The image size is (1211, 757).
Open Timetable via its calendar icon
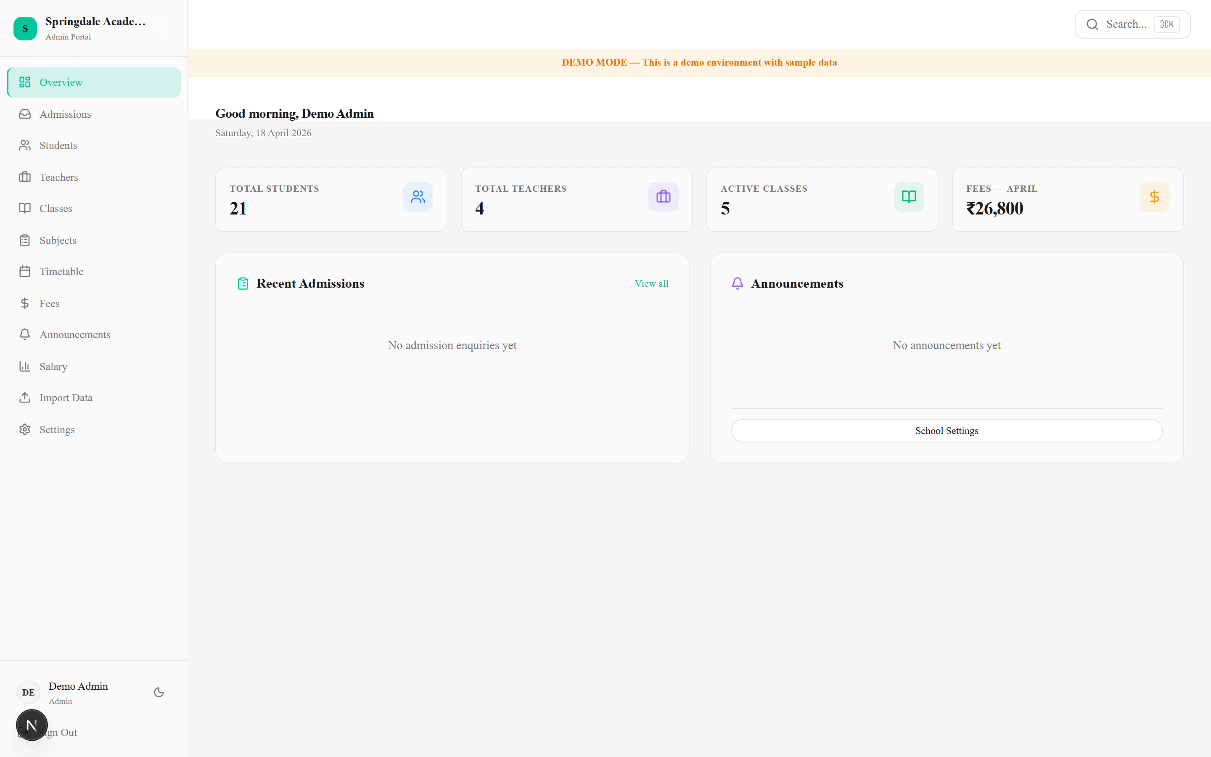pyautogui.click(x=25, y=271)
